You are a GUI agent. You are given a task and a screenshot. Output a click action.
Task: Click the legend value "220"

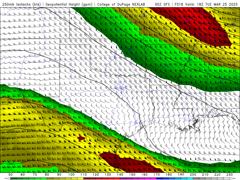[x=217, y=175]
